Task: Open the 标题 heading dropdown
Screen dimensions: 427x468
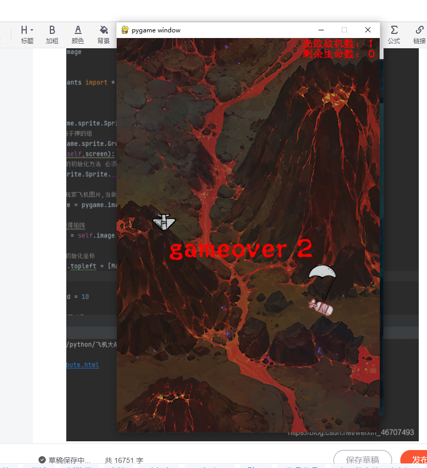Action: (x=27, y=34)
